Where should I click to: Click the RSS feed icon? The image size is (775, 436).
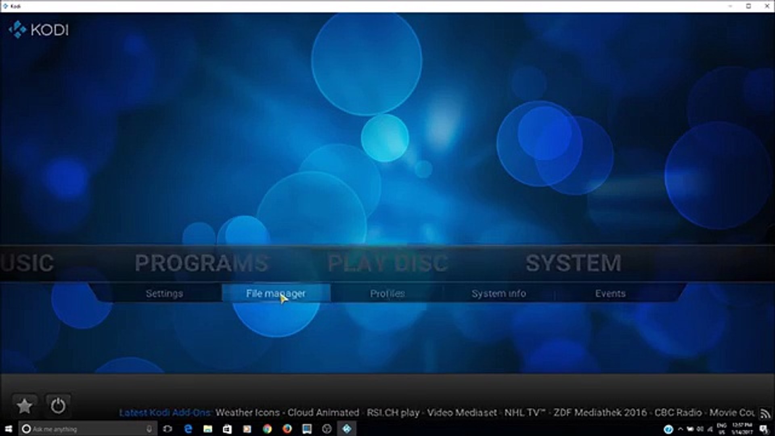[x=765, y=413]
